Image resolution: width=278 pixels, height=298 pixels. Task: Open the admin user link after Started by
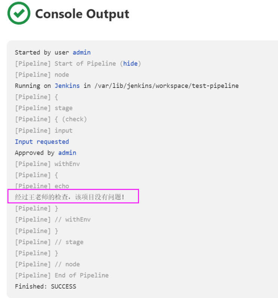tap(82, 52)
